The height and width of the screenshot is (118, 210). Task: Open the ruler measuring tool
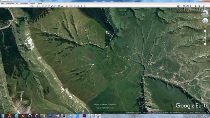tap(71, 6)
